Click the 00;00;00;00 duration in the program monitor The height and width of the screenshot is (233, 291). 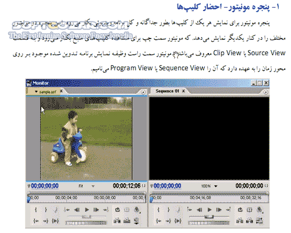pos(249,186)
